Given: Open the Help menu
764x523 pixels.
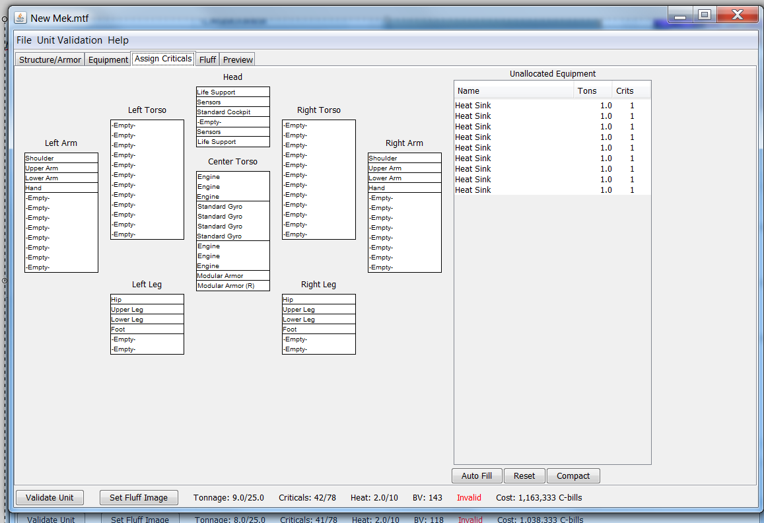Looking at the screenshot, I should coord(118,40).
